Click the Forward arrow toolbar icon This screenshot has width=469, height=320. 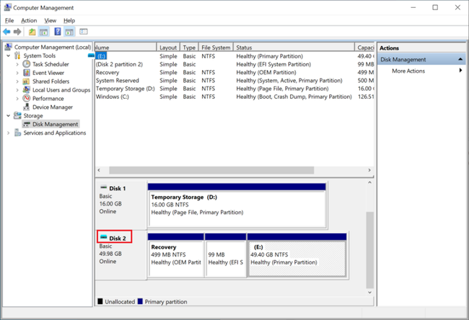click(17, 32)
